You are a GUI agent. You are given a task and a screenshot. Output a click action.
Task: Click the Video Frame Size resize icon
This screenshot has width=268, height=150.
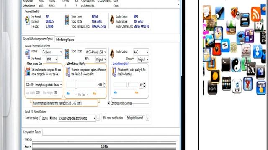pos(28,72)
